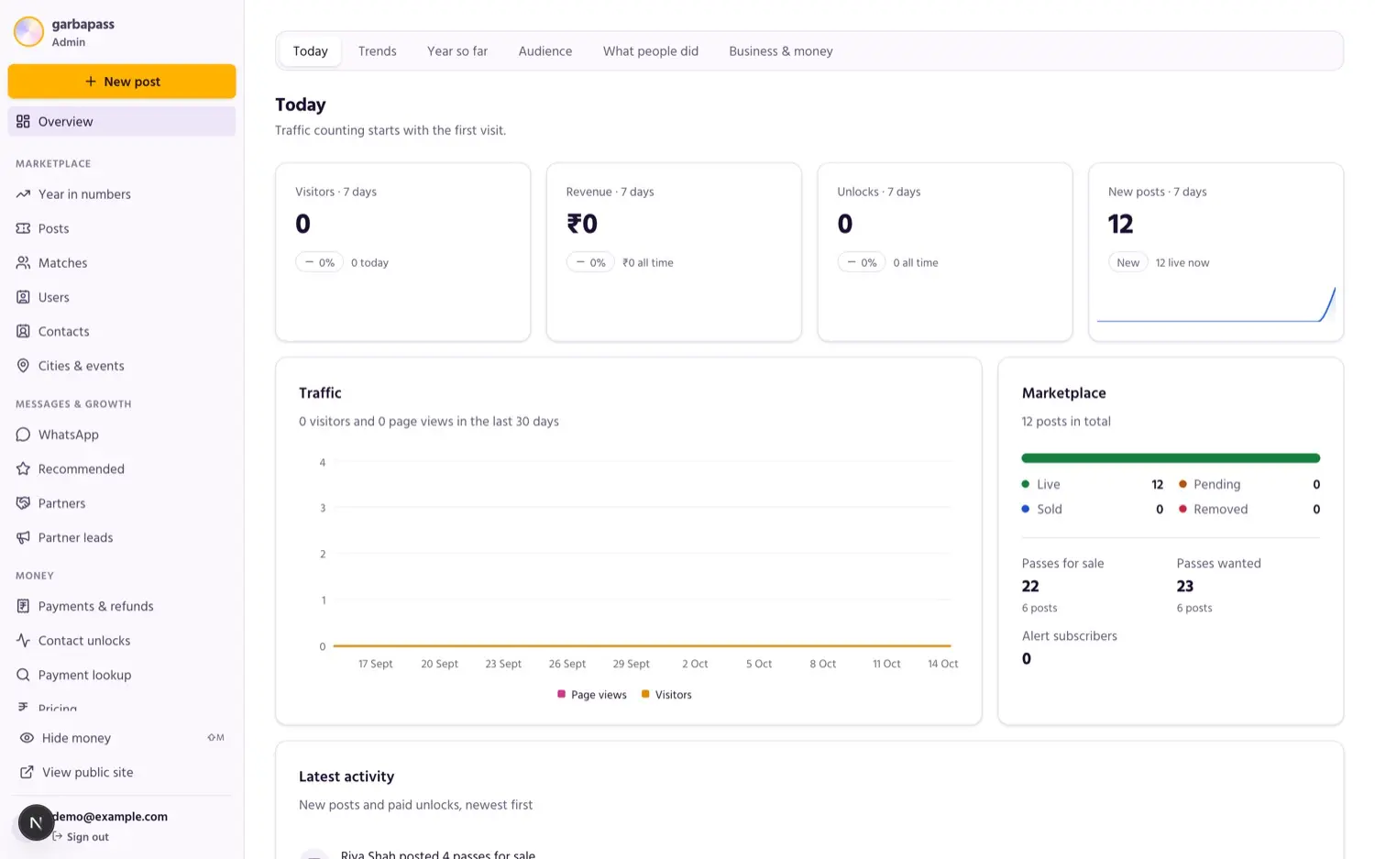Open Payment lookup page

point(122,675)
